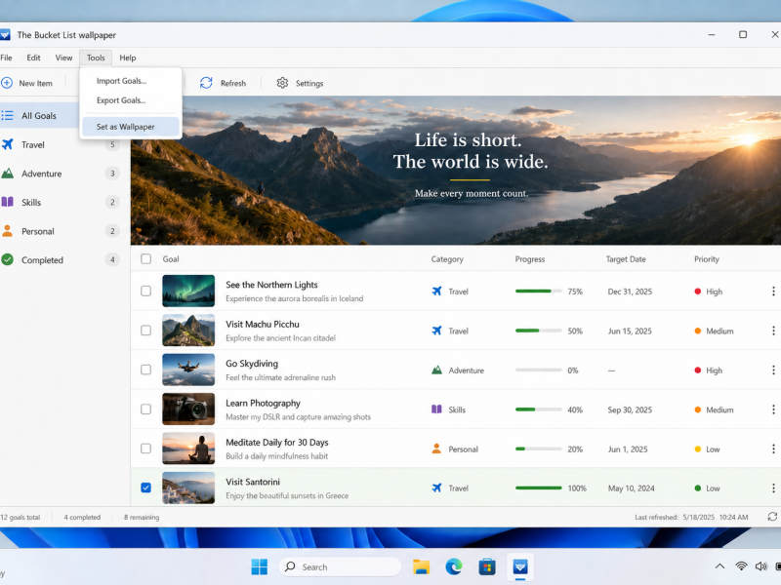
Task: Open the View menu
Action: (x=63, y=58)
